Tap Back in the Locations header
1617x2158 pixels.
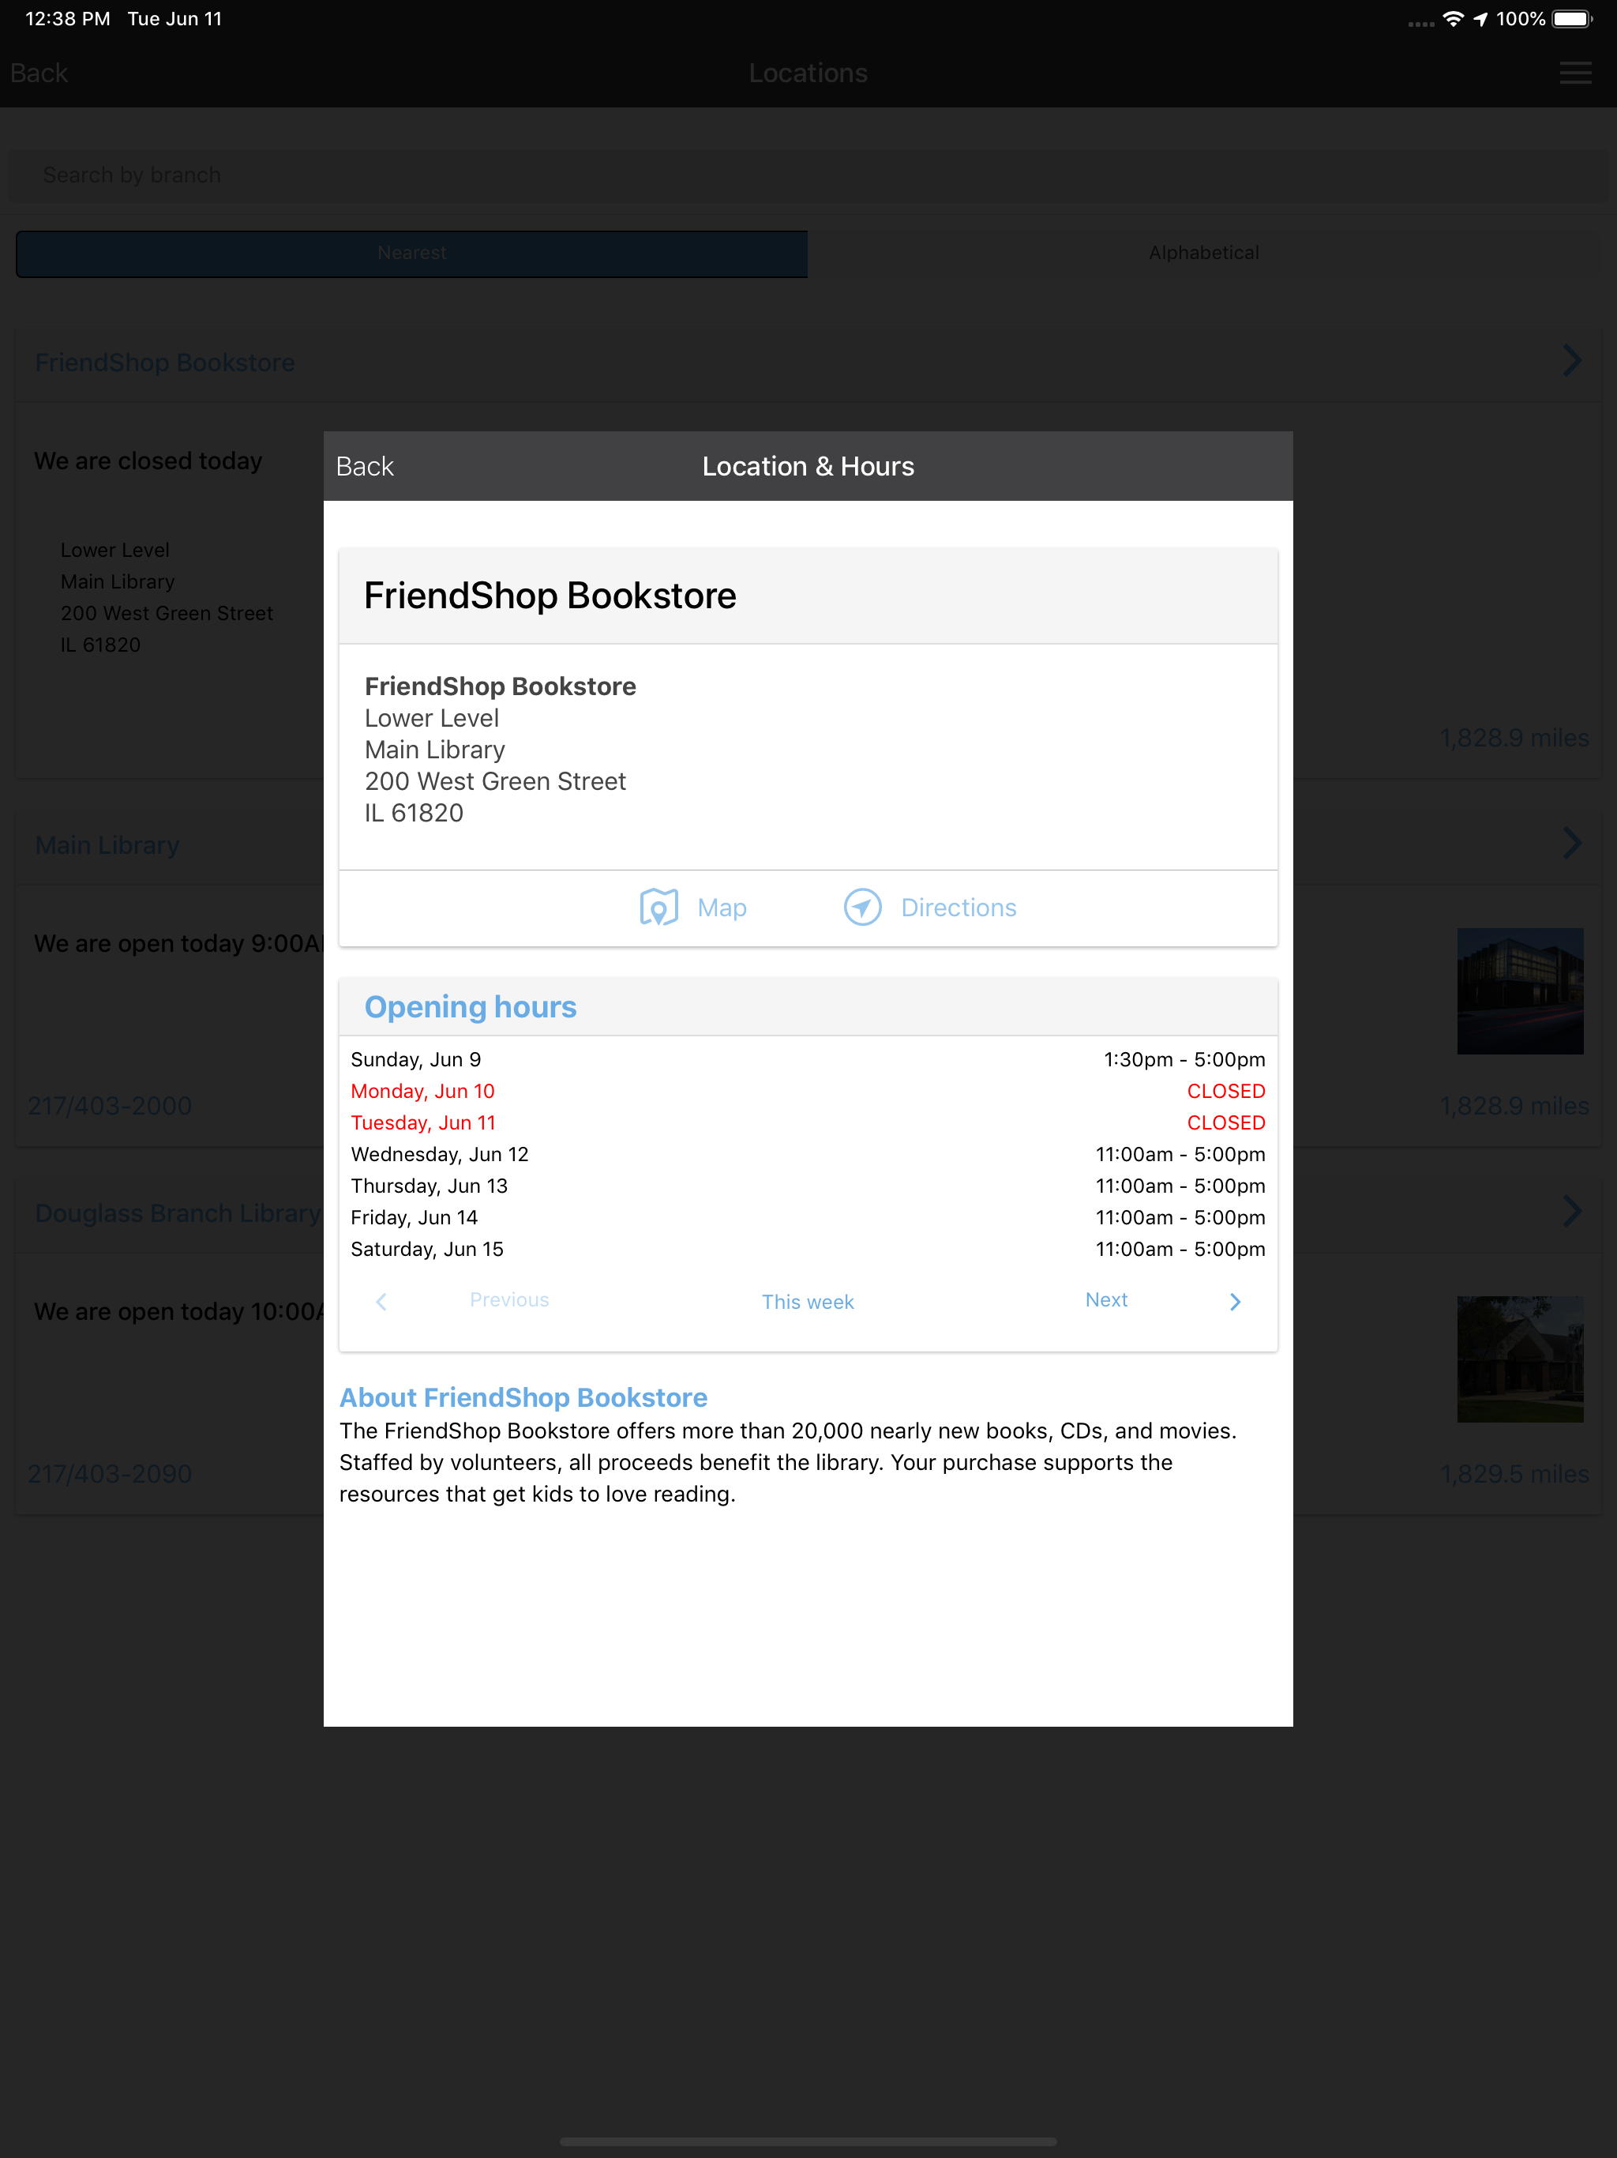coord(39,73)
